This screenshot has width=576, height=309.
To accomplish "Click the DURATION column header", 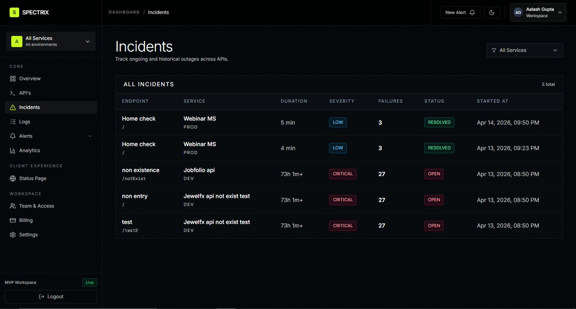I will click(x=294, y=101).
